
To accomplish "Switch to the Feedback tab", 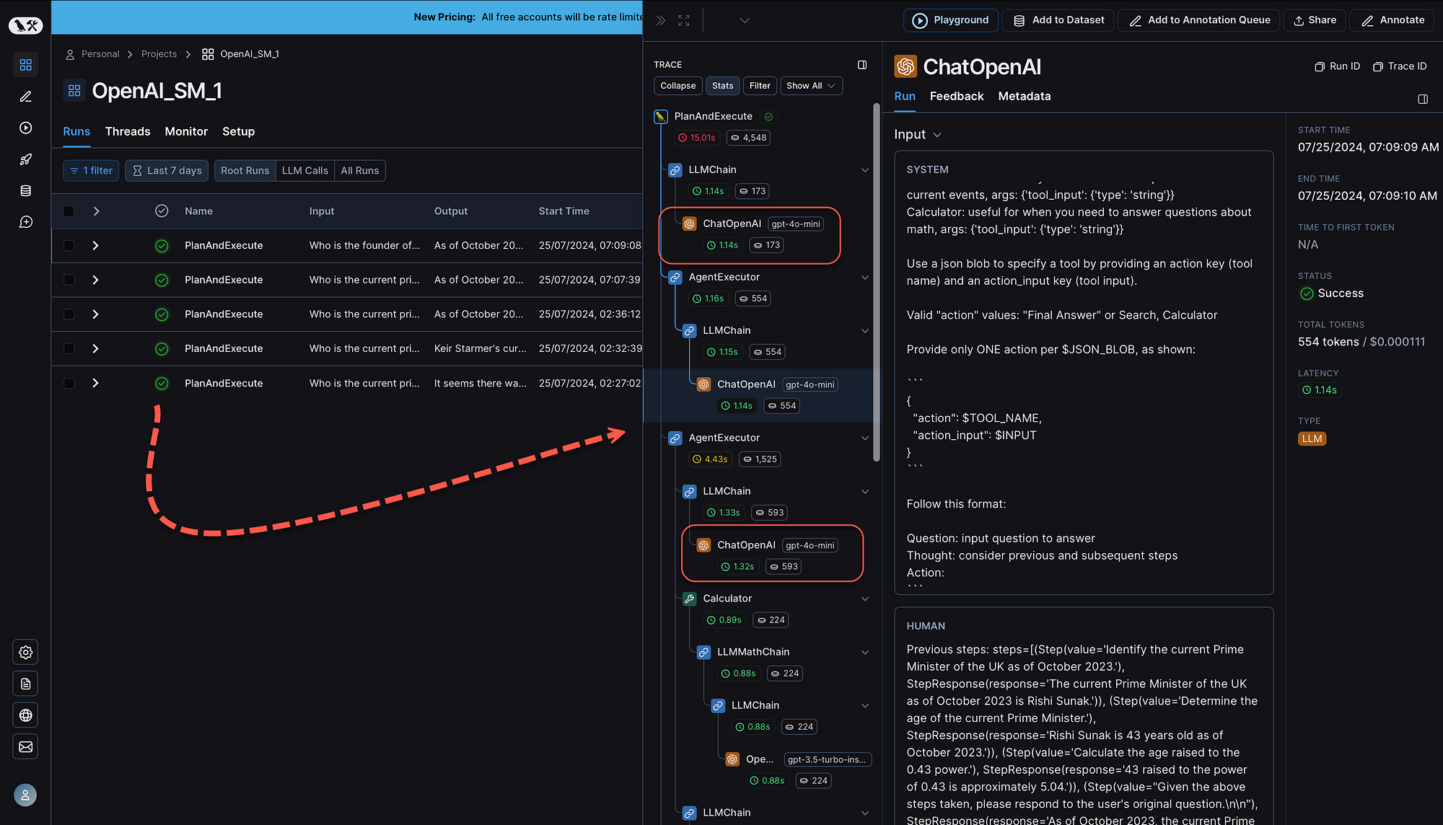I will pyautogui.click(x=956, y=96).
